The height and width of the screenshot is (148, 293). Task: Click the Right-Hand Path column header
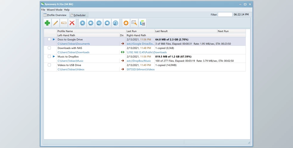point(186,35)
